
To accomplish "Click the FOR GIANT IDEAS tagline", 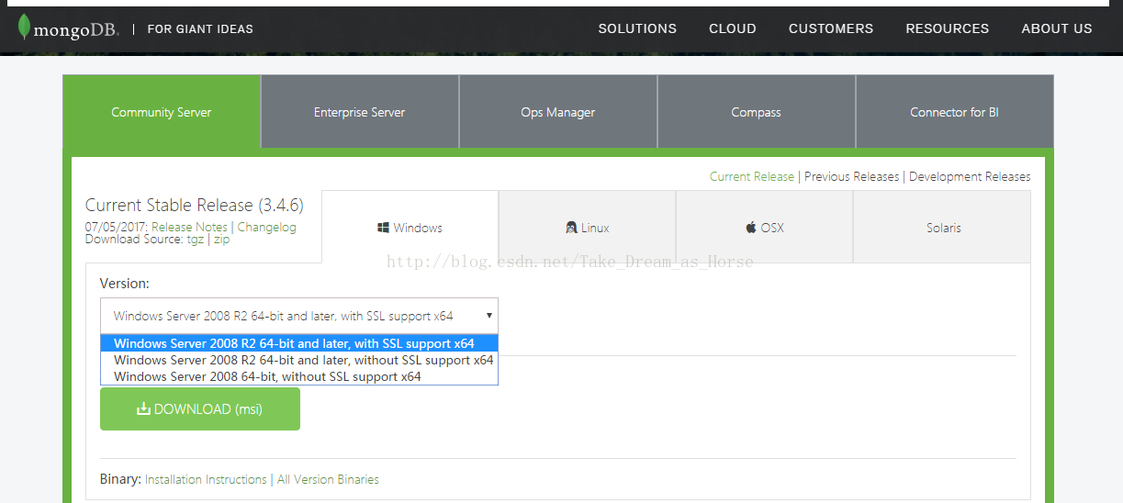I will (x=200, y=28).
